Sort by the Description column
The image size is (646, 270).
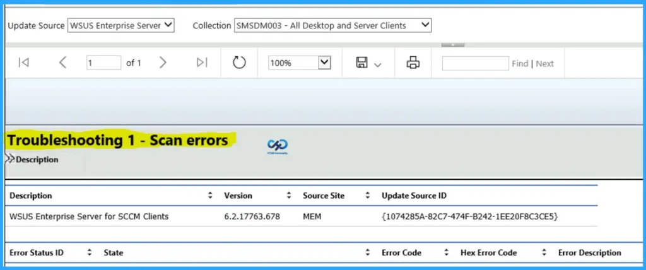pos(210,196)
